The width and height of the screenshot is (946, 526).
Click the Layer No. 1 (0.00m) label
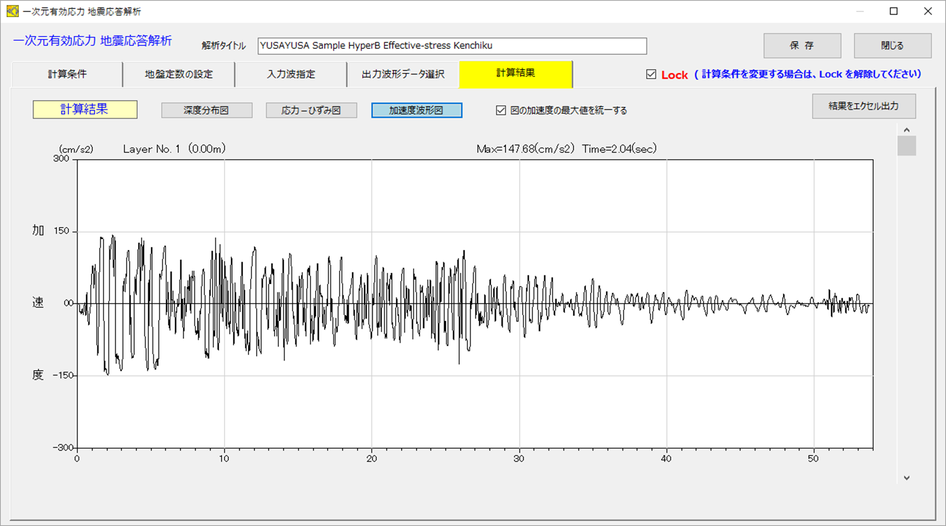[x=174, y=149]
